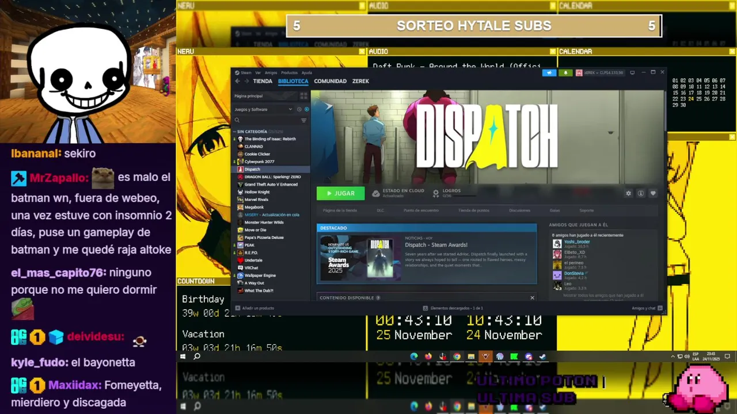Expand the Juegos y Software dropdown

(264, 109)
